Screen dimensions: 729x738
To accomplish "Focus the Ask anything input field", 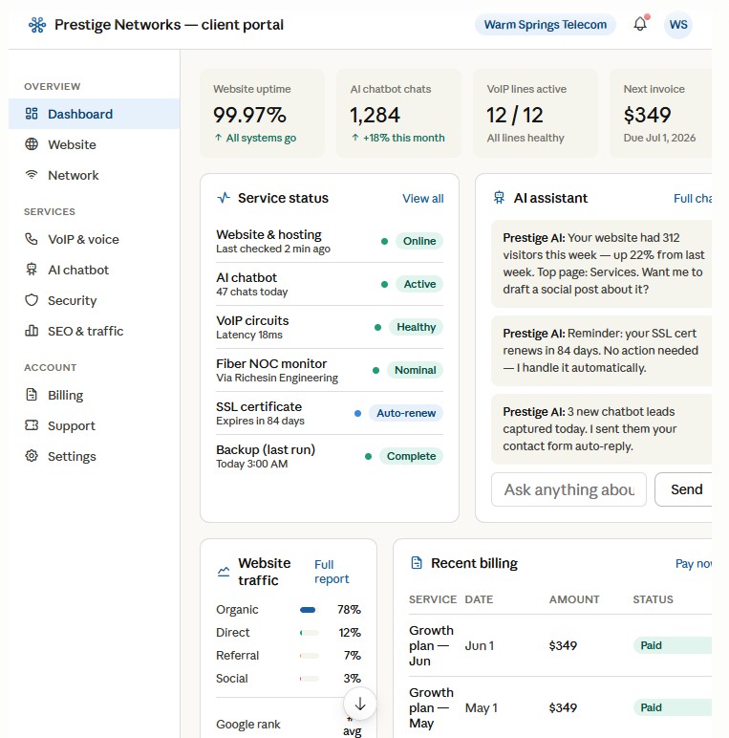I will [568, 489].
